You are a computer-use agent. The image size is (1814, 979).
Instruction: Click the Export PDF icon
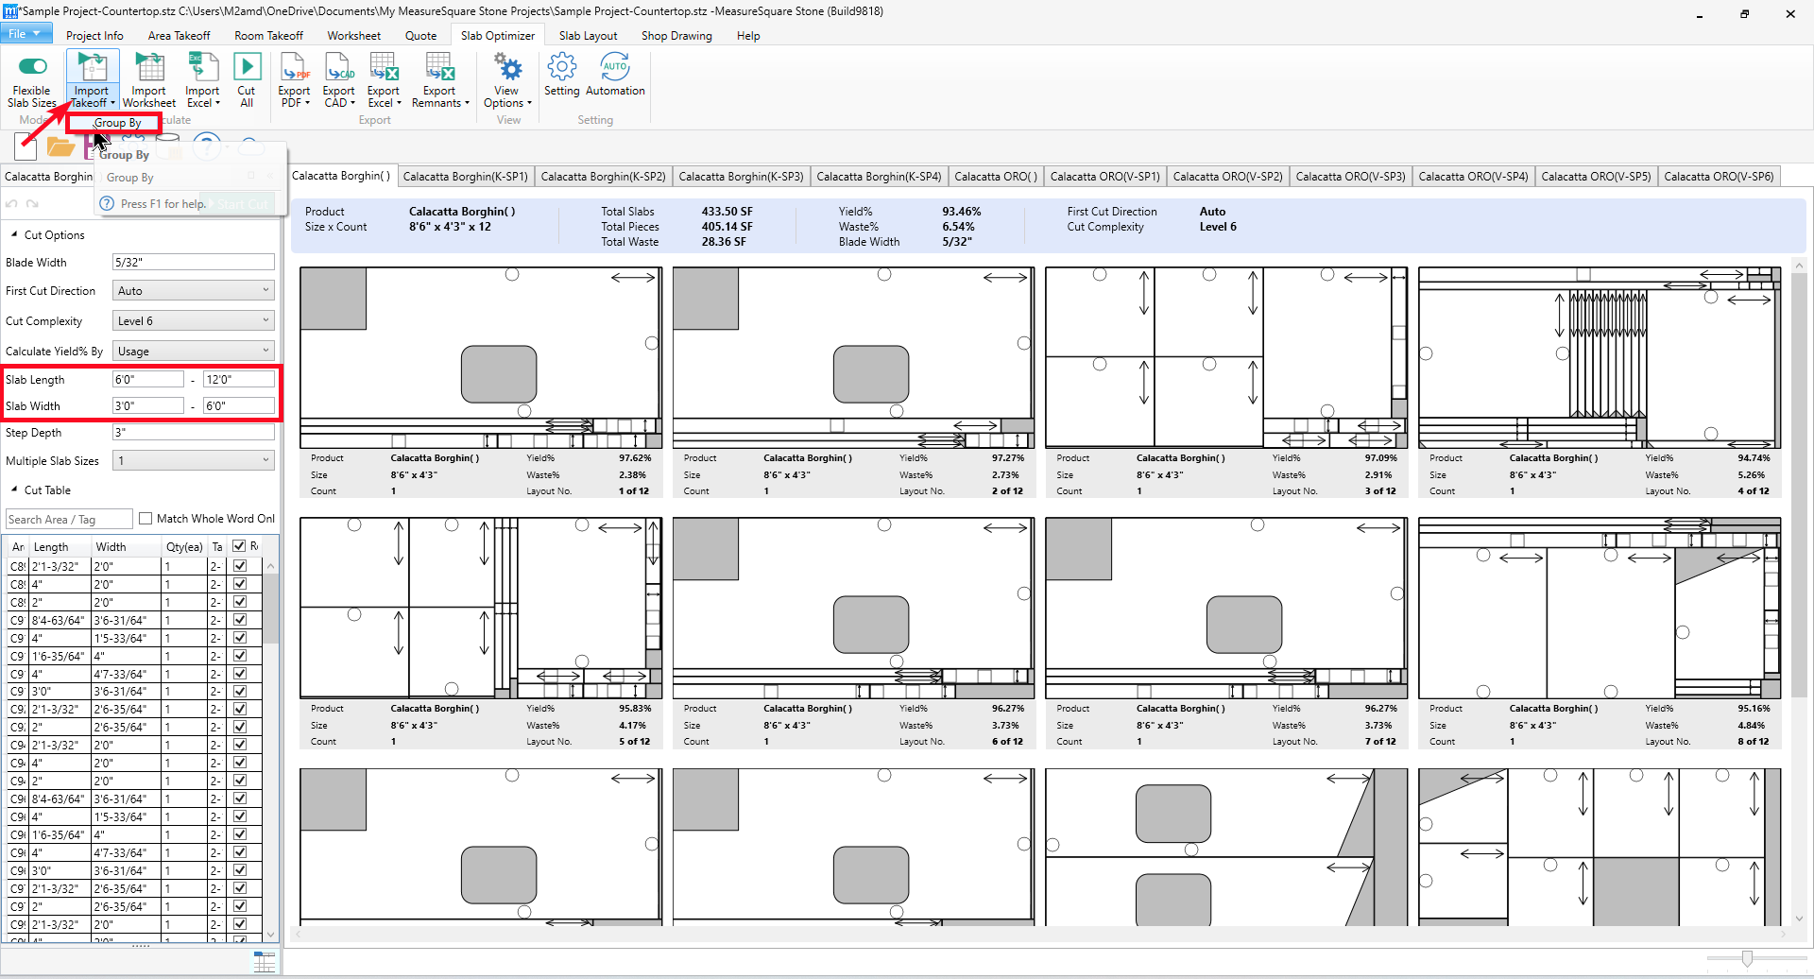(294, 68)
